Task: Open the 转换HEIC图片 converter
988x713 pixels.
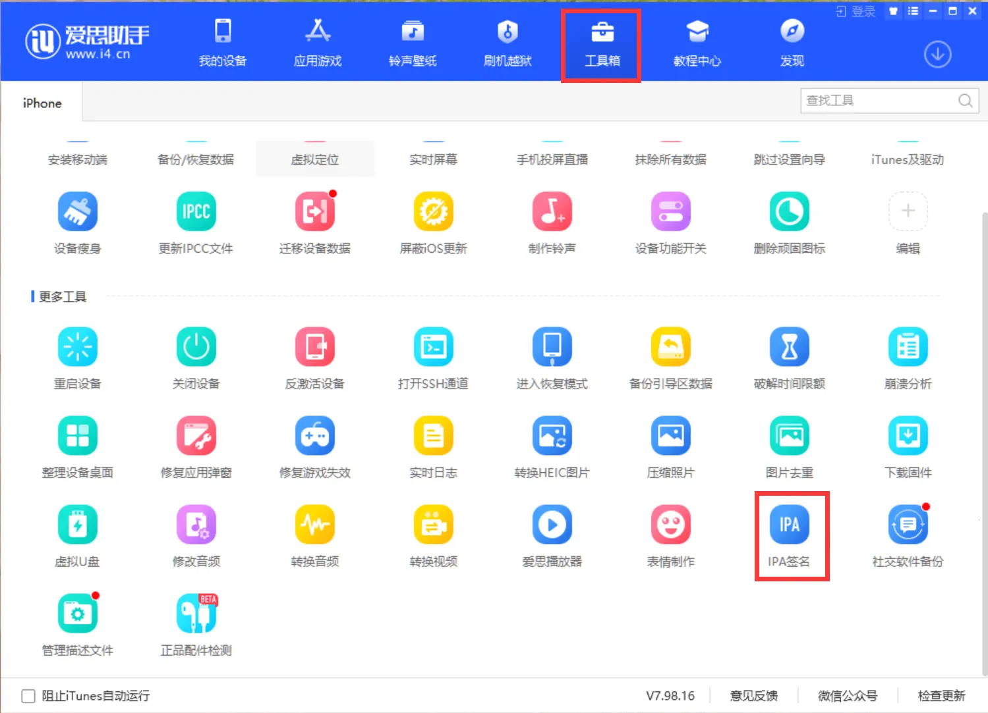Action: 552,446
